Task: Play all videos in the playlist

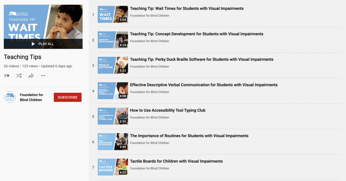Action: [x=43, y=44]
